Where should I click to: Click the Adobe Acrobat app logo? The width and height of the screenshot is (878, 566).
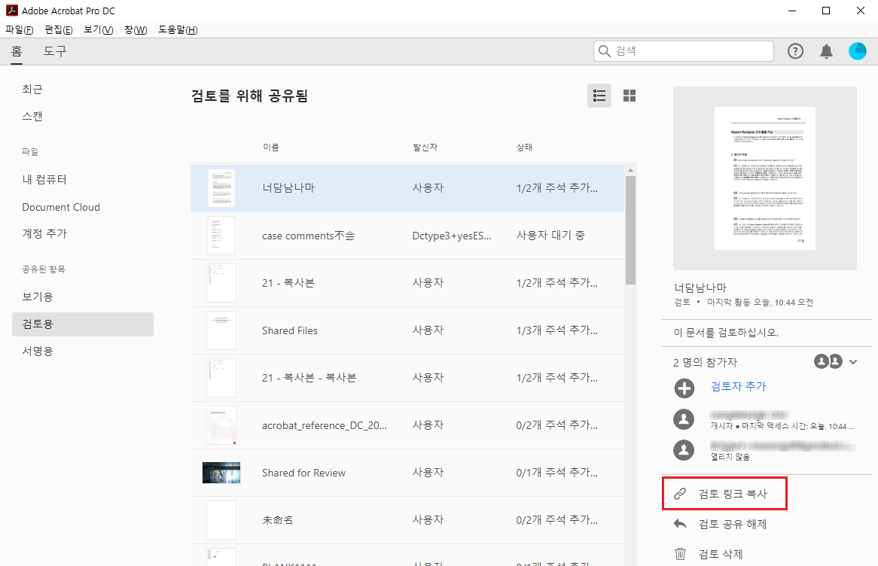12,10
